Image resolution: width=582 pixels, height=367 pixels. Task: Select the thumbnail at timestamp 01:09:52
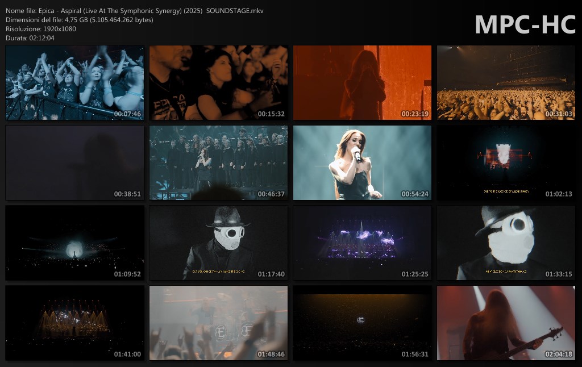[x=74, y=243]
